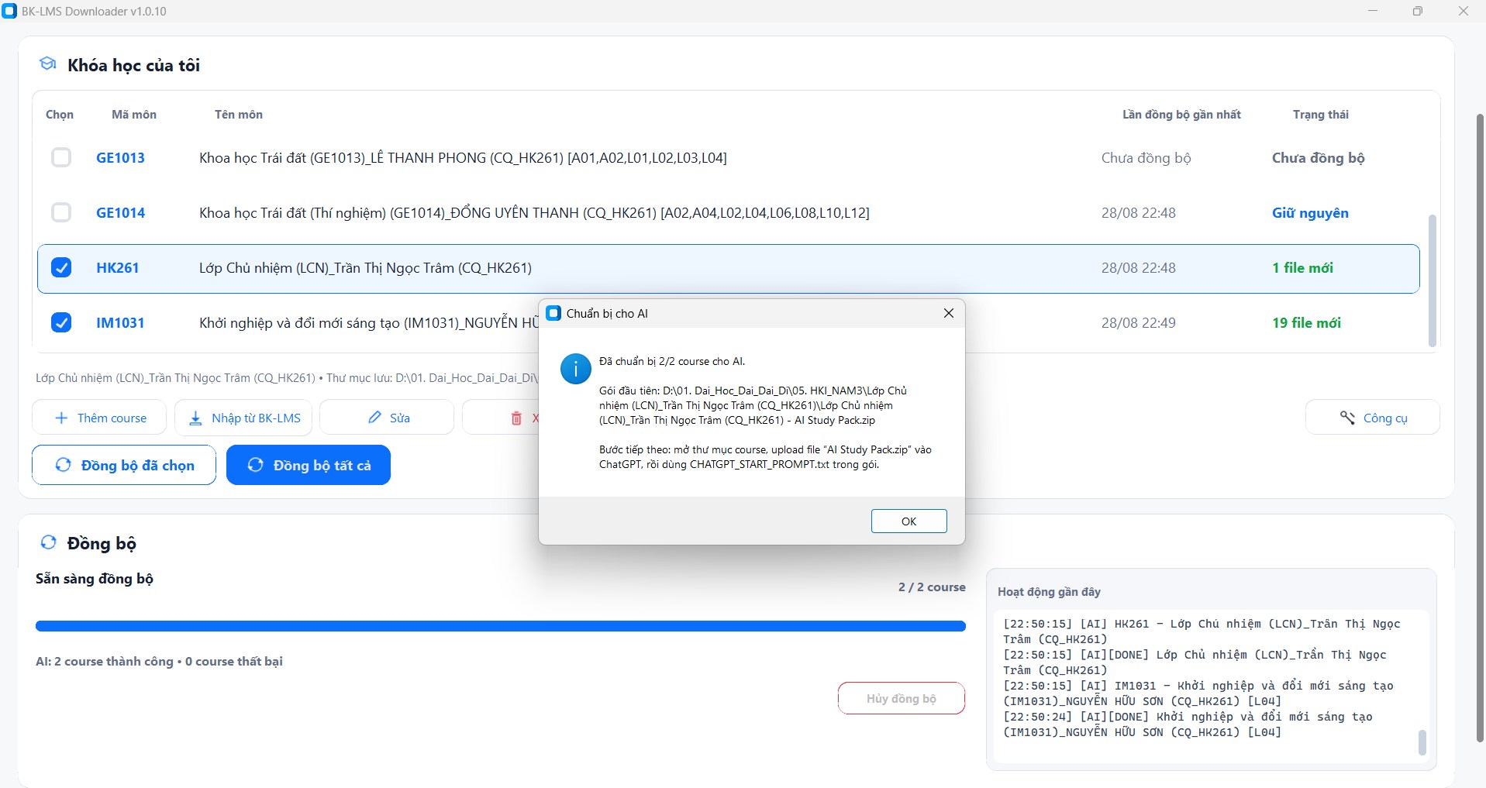The width and height of the screenshot is (1486, 788).
Task: Click the app icon in dialog title bar
Action: tap(553, 313)
